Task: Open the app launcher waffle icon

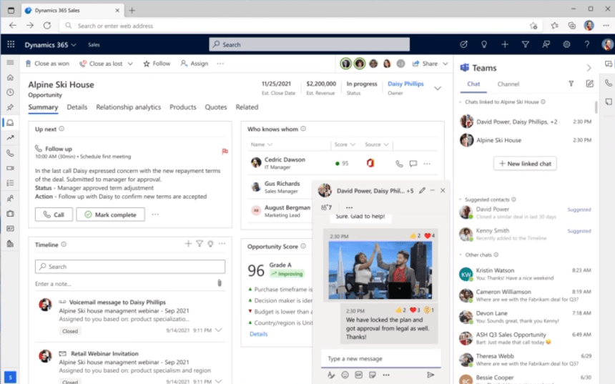Action: point(11,44)
